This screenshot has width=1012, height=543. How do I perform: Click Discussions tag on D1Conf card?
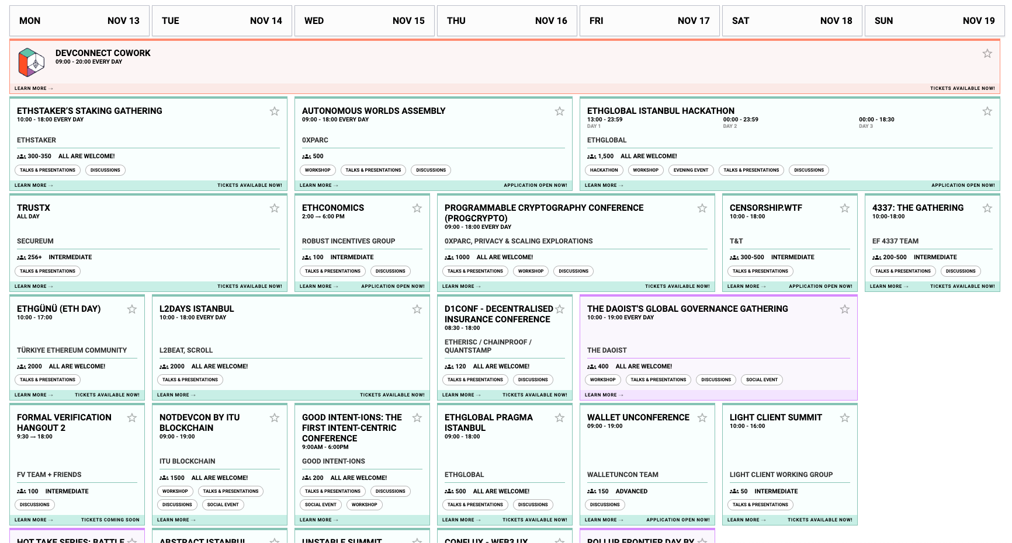coord(533,380)
